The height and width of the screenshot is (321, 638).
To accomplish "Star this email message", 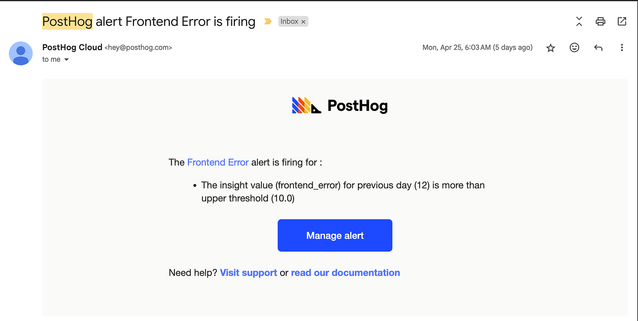I will 551,48.
